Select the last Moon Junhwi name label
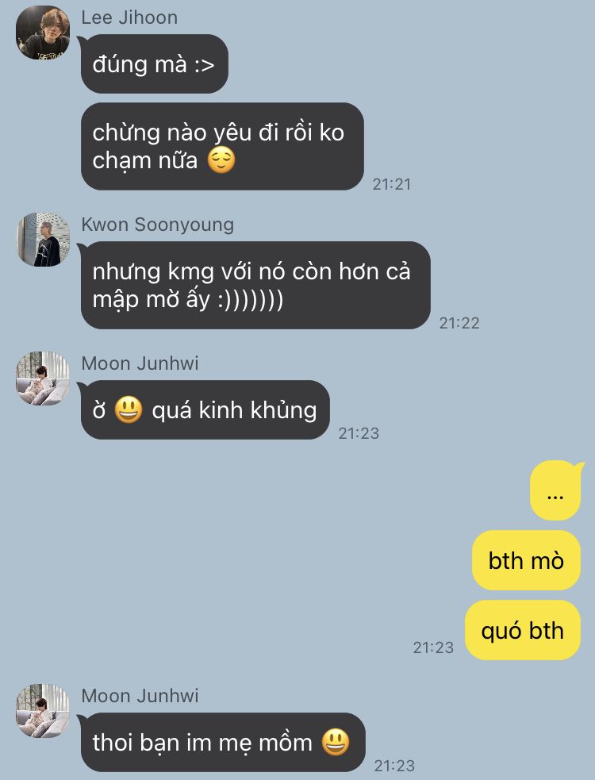The height and width of the screenshot is (780, 595). [x=140, y=696]
